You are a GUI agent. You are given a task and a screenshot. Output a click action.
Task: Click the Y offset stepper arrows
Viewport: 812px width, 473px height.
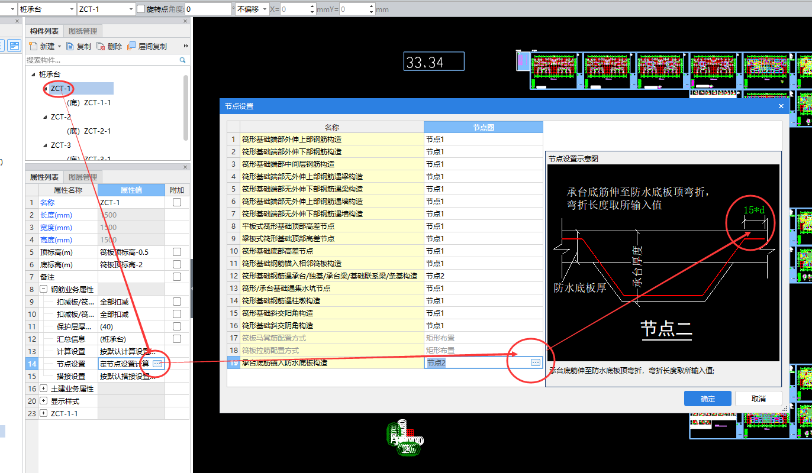372,9
